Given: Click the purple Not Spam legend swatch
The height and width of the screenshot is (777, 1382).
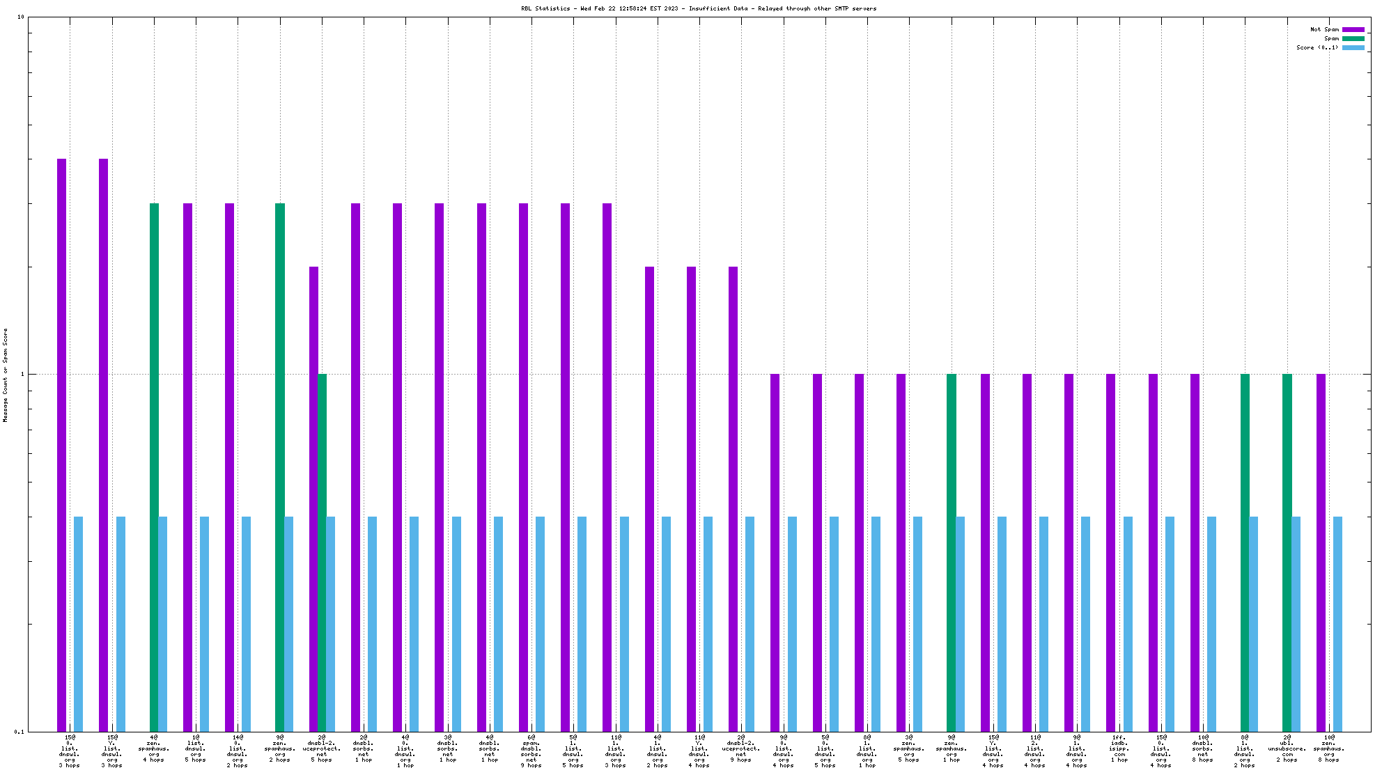Looking at the screenshot, I should [1353, 29].
